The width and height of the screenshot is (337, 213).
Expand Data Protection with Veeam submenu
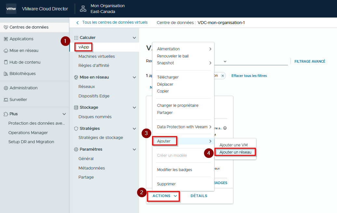[183, 127]
